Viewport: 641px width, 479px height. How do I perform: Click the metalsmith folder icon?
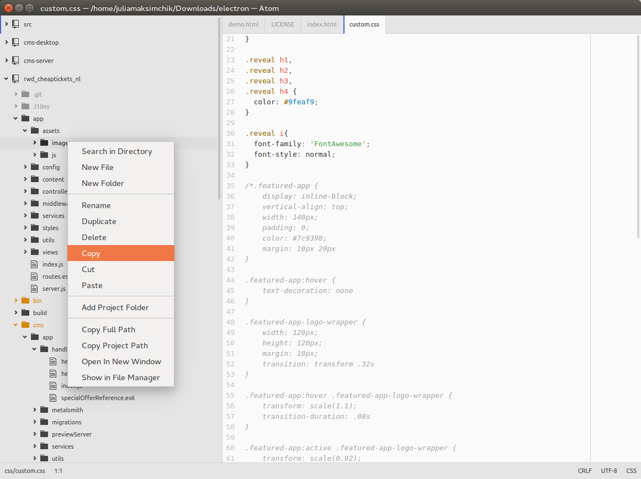click(x=44, y=410)
